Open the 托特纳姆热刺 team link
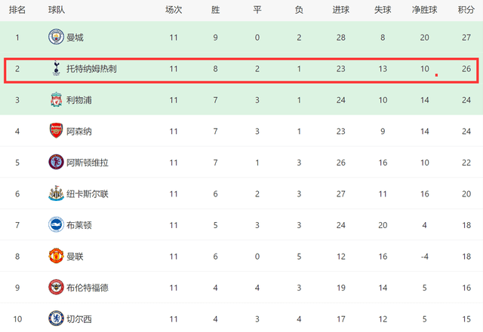Screen dimensions: 483x332 [x=91, y=69]
